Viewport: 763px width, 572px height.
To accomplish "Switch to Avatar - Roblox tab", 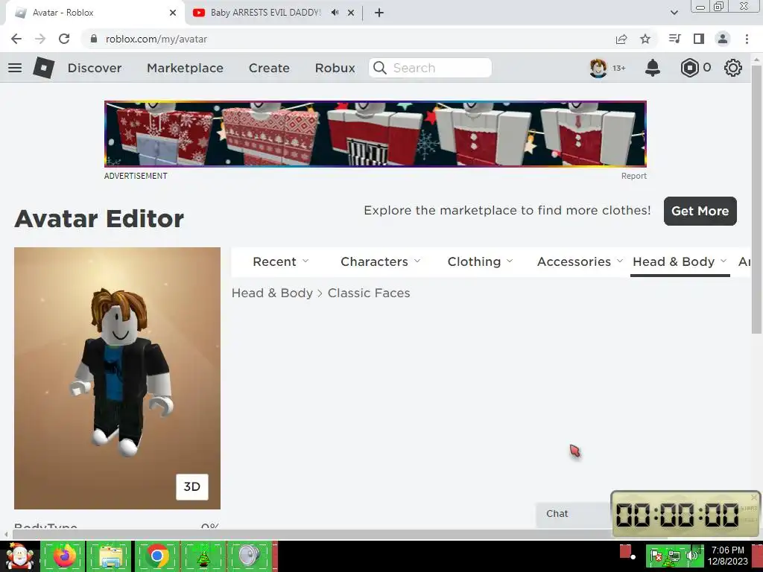I will coord(95,13).
